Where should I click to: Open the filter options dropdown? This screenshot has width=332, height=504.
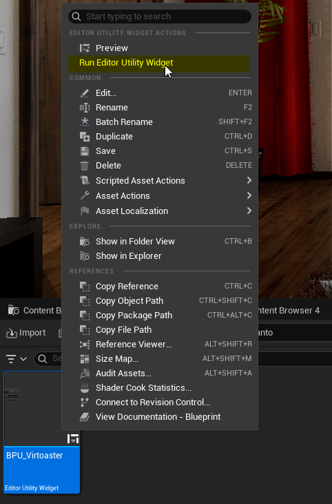pyautogui.click(x=17, y=359)
